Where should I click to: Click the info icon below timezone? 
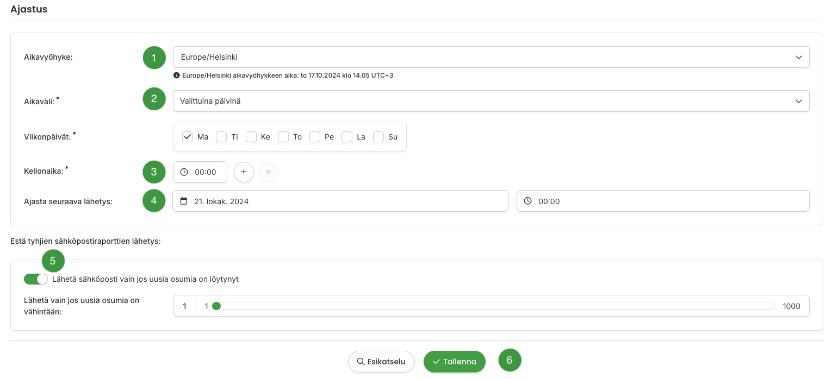[176, 75]
